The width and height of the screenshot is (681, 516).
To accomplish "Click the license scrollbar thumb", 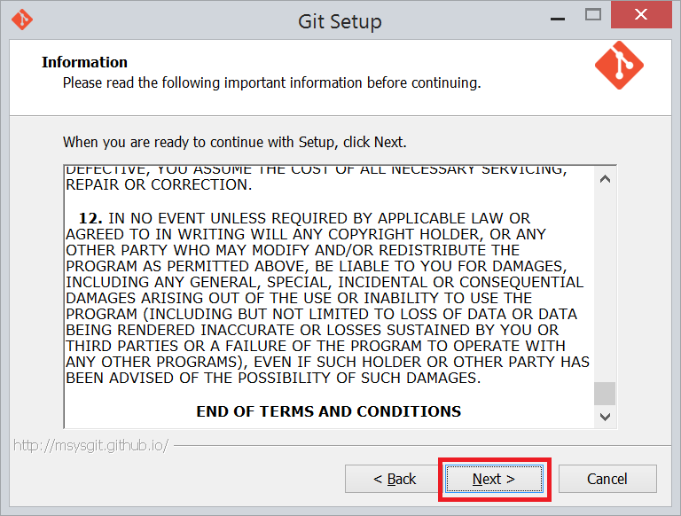I will click(x=606, y=393).
